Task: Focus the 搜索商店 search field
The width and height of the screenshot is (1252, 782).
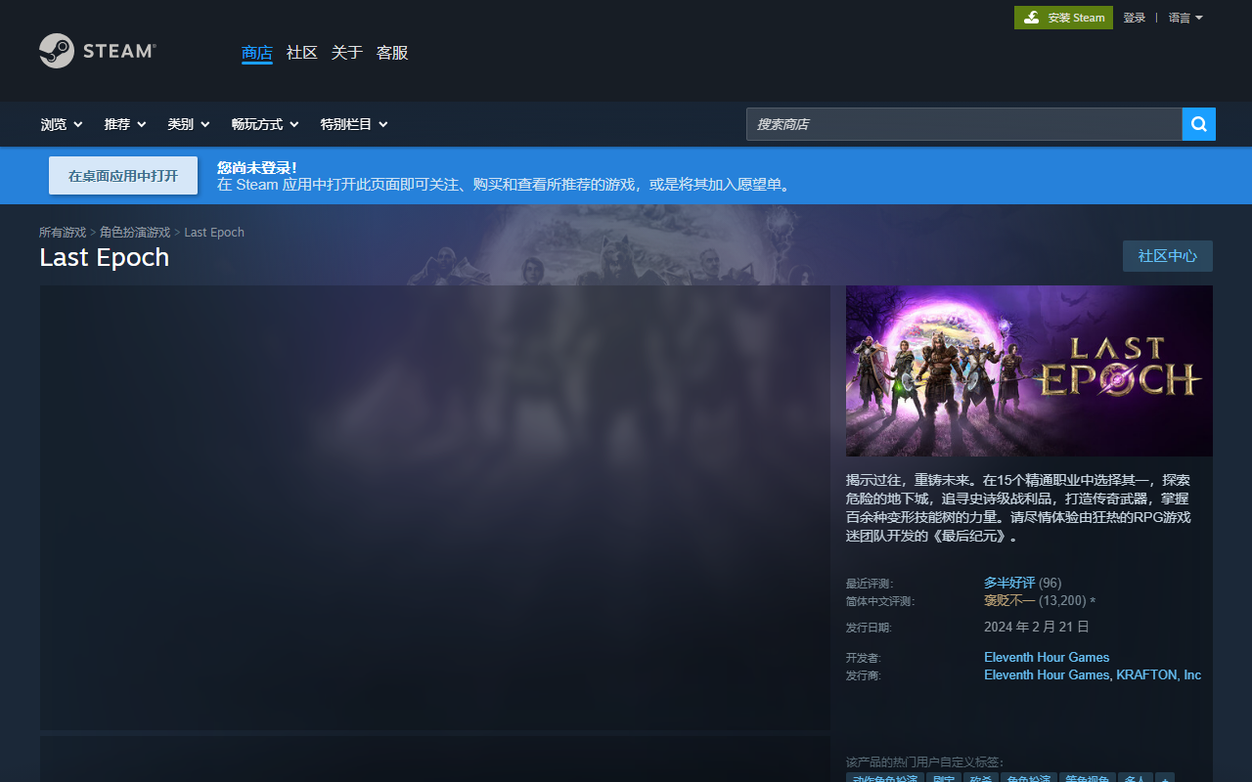Action: 963,124
